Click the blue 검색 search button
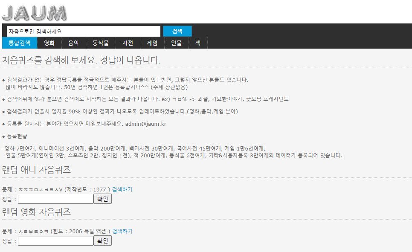 177,31
